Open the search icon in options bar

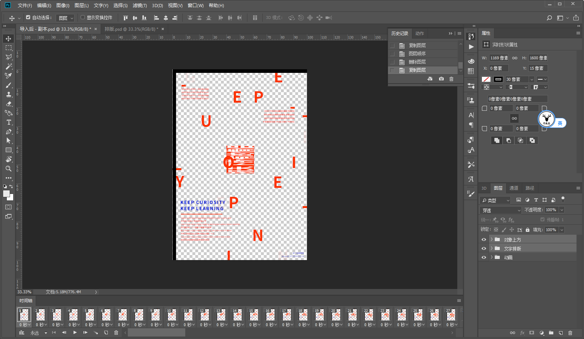pyautogui.click(x=549, y=18)
